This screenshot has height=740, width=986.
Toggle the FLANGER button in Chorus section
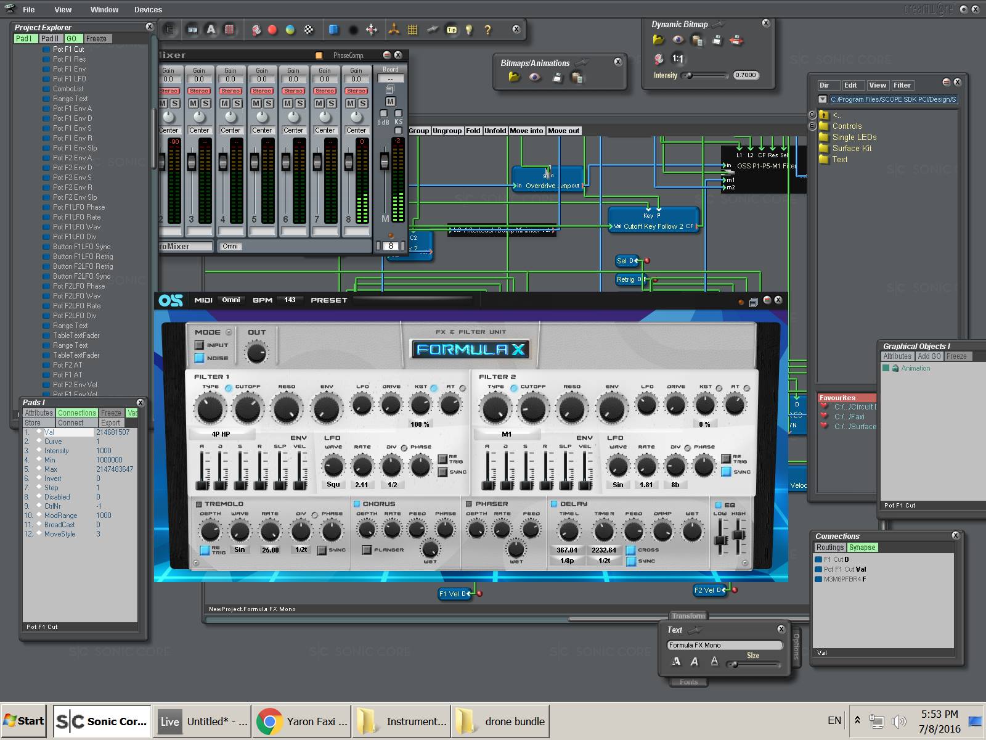(367, 549)
